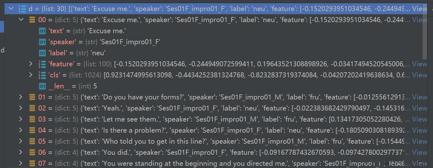This screenshot has height=168, width=433.
Task: Click the int icon beside __len__
Action: (42, 86)
